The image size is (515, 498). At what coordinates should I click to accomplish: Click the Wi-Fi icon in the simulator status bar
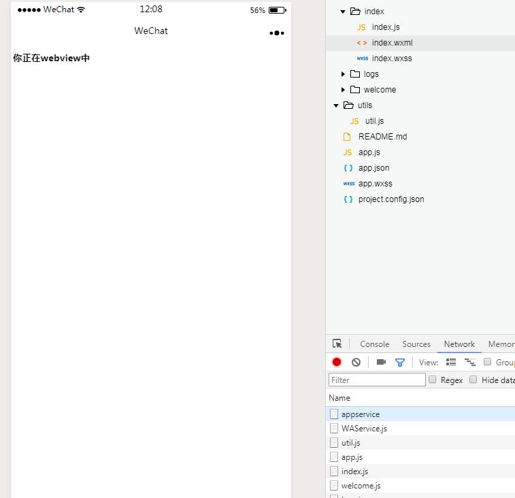81,10
